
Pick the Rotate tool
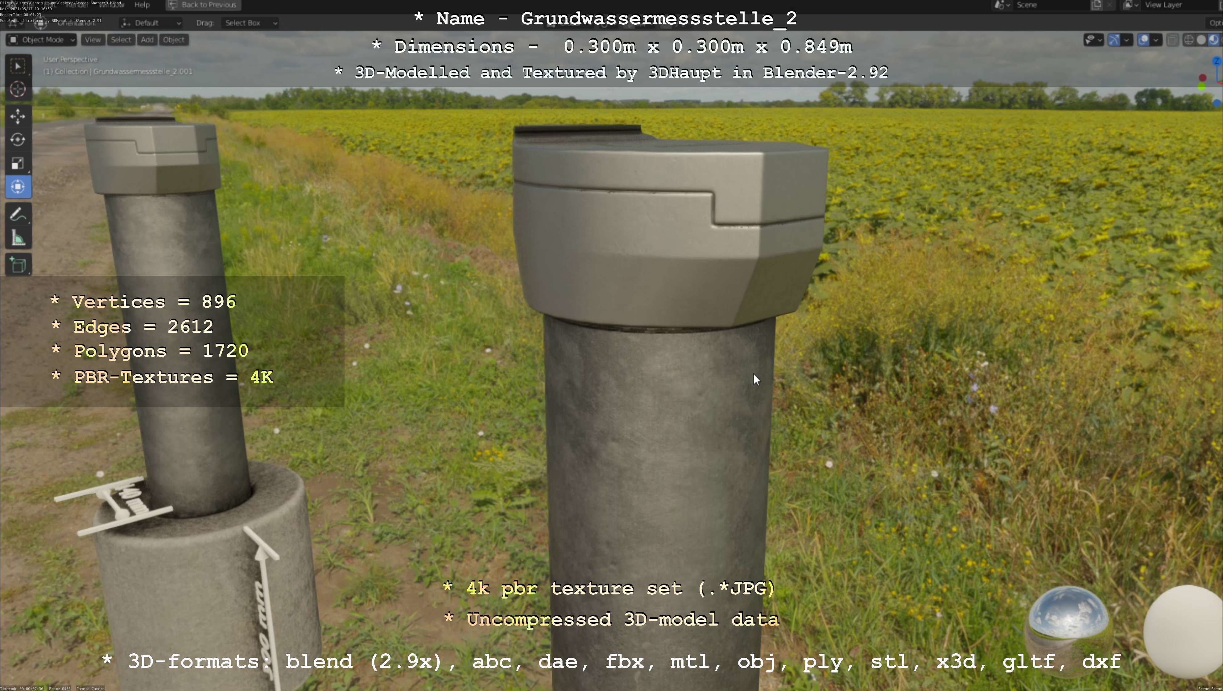pos(18,139)
